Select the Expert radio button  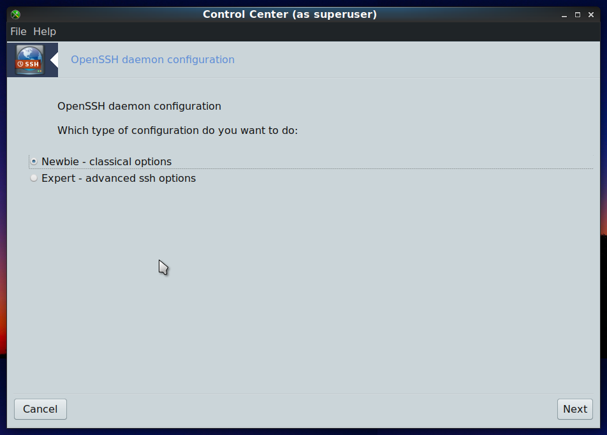34,178
